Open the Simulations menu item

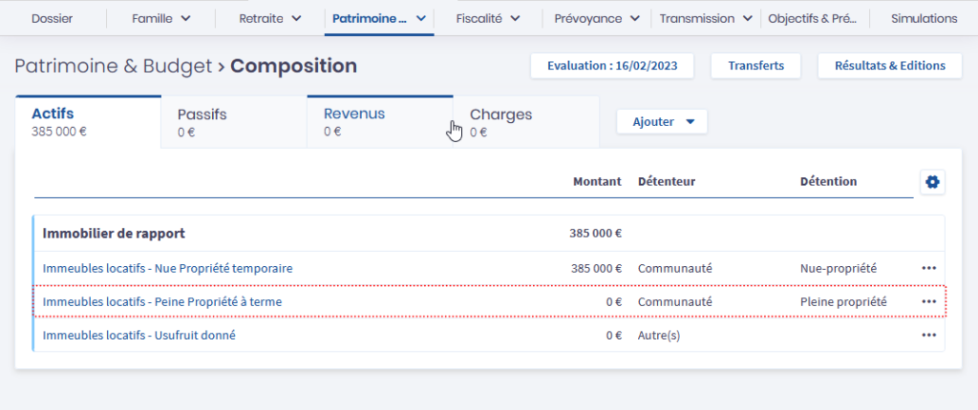pos(923,18)
